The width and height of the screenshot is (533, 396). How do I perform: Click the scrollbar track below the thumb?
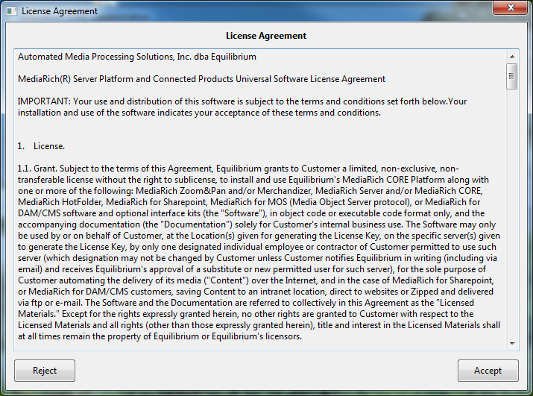512,213
